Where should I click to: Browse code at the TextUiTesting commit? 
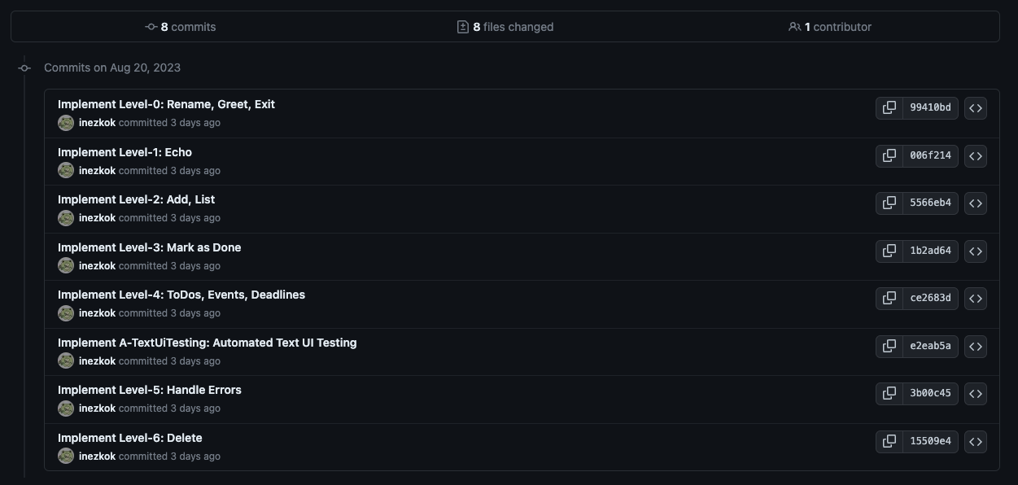click(976, 346)
